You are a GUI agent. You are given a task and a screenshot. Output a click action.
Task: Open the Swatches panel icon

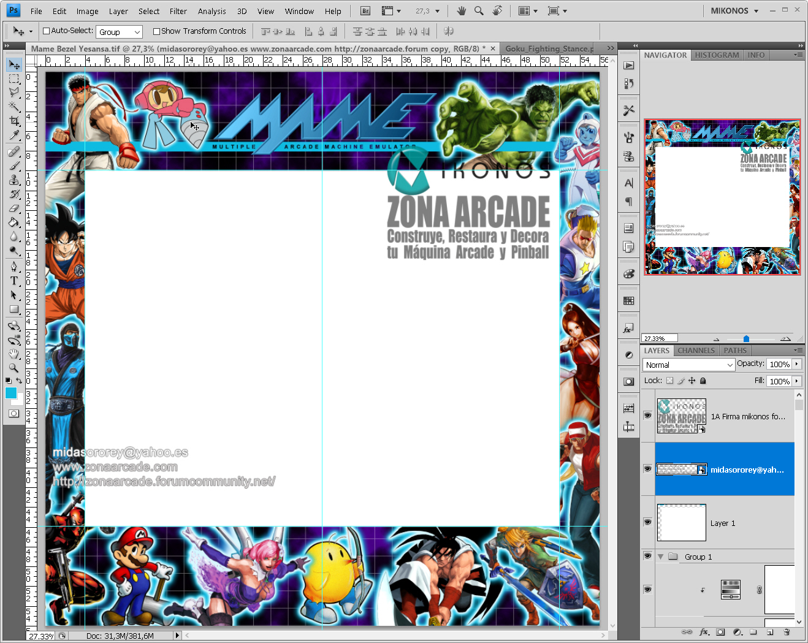[x=628, y=300]
